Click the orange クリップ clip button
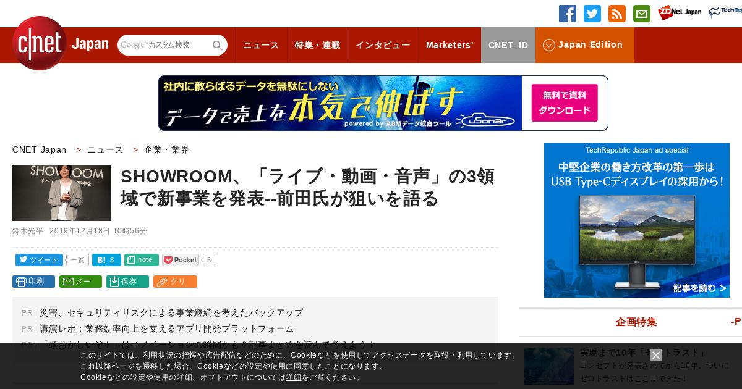This screenshot has height=389, width=742. [x=175, y=282]
